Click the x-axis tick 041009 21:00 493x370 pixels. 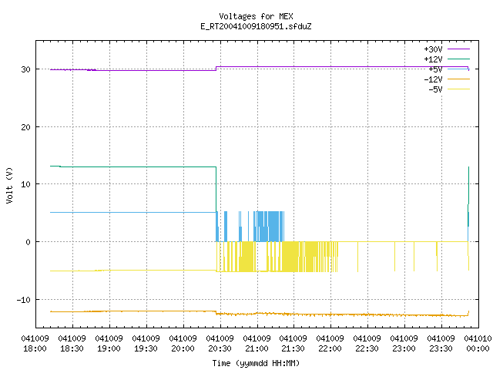pyautogui.click(x=257, y=344)
